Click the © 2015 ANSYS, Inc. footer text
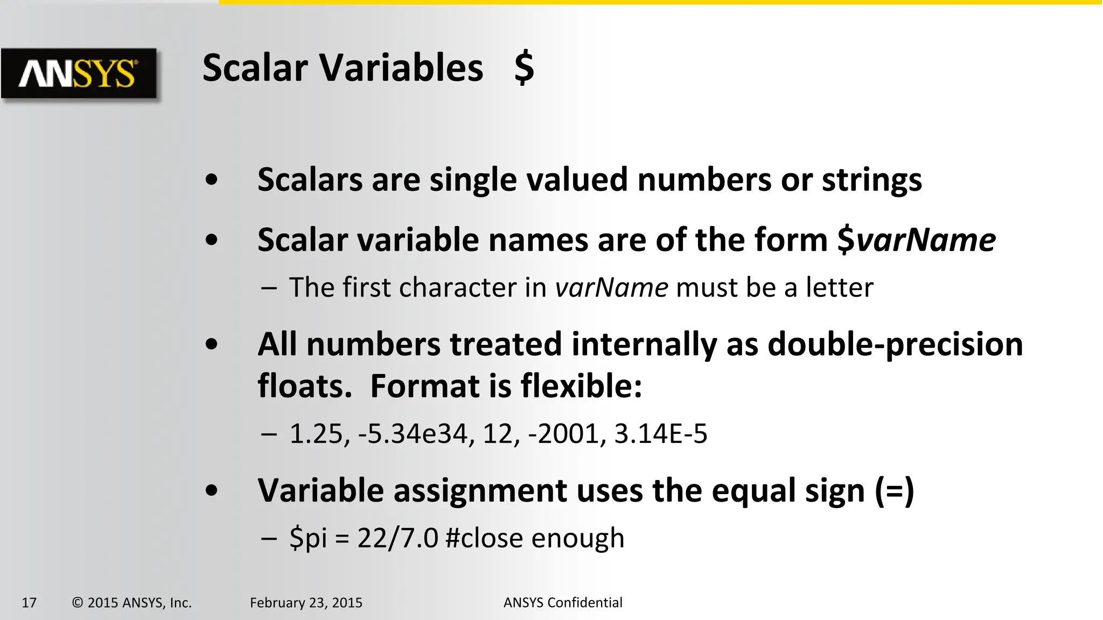Image resolution: width=1103 pixels, height=620 pixels. click(132, 602)
